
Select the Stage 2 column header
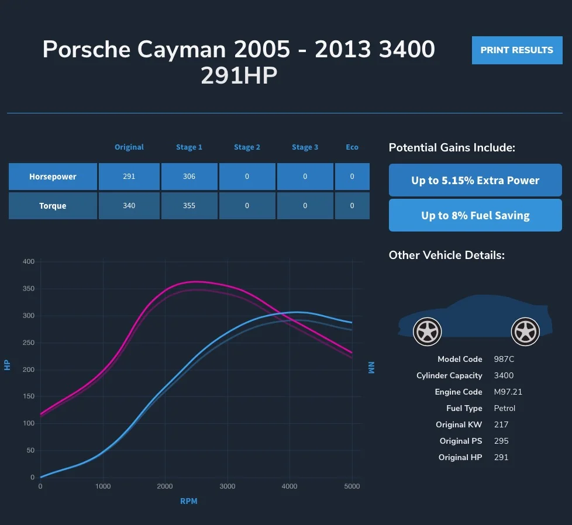pyautogui.click(x=247, y=147)
